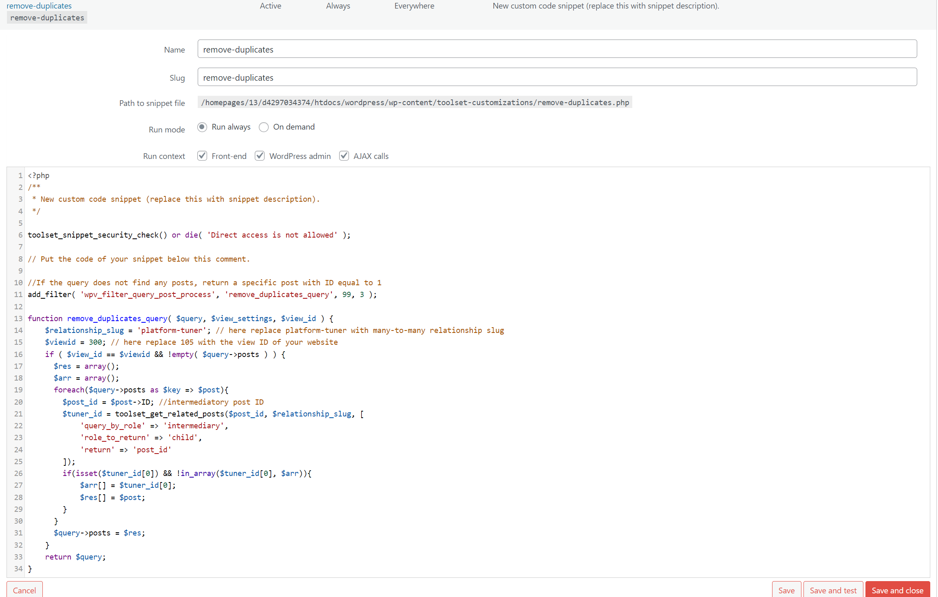Select the Run always radio button
Viewport: 938px width, 597px height.
coord(202,127)
